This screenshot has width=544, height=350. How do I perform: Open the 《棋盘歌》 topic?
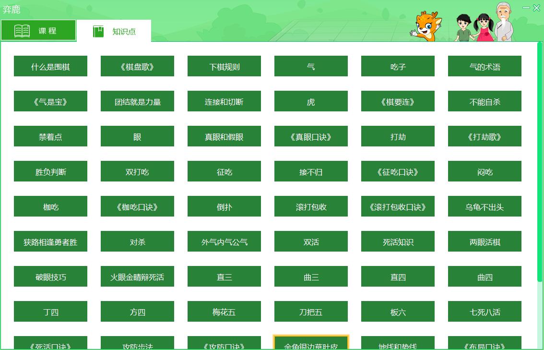(x=137, y=66)
